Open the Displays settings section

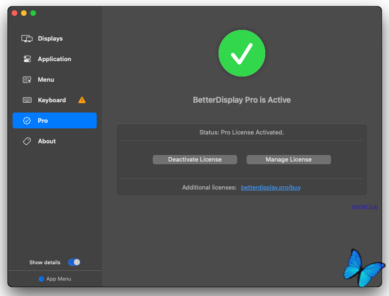pyautogui.click(x=50, y=38)
